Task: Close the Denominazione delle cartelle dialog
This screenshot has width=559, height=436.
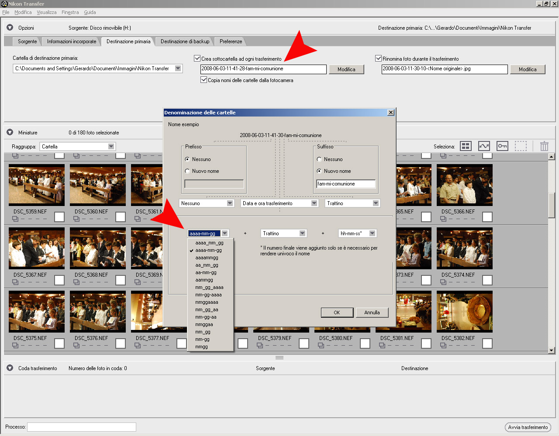Action: pos(391,113)
